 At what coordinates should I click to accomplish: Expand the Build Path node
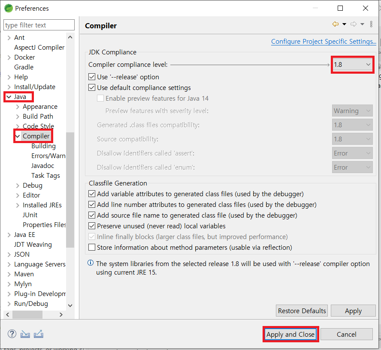[x=18, y=117]
